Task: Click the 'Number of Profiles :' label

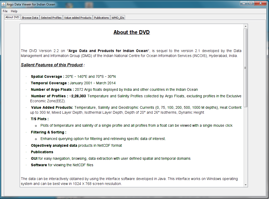Action: pyautogui.click(x=50, y=96)
